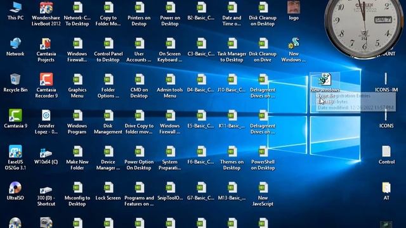Screen dimensions: 406x228
Task: Select the F6-Basic_C... file icon
Action: coord(201,151)
